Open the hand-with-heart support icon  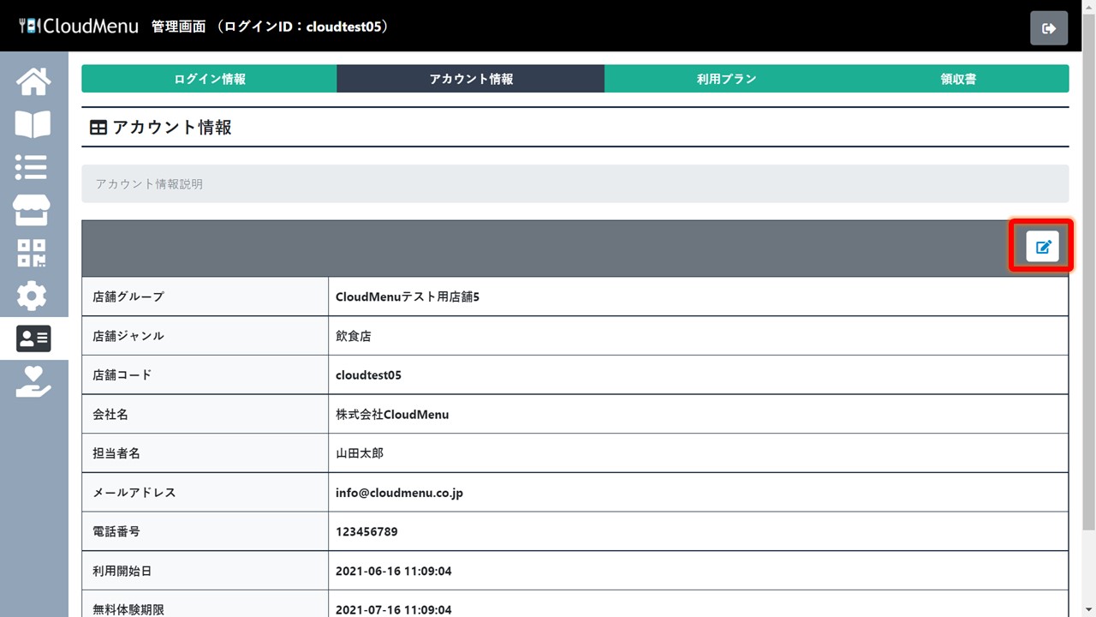33,381
